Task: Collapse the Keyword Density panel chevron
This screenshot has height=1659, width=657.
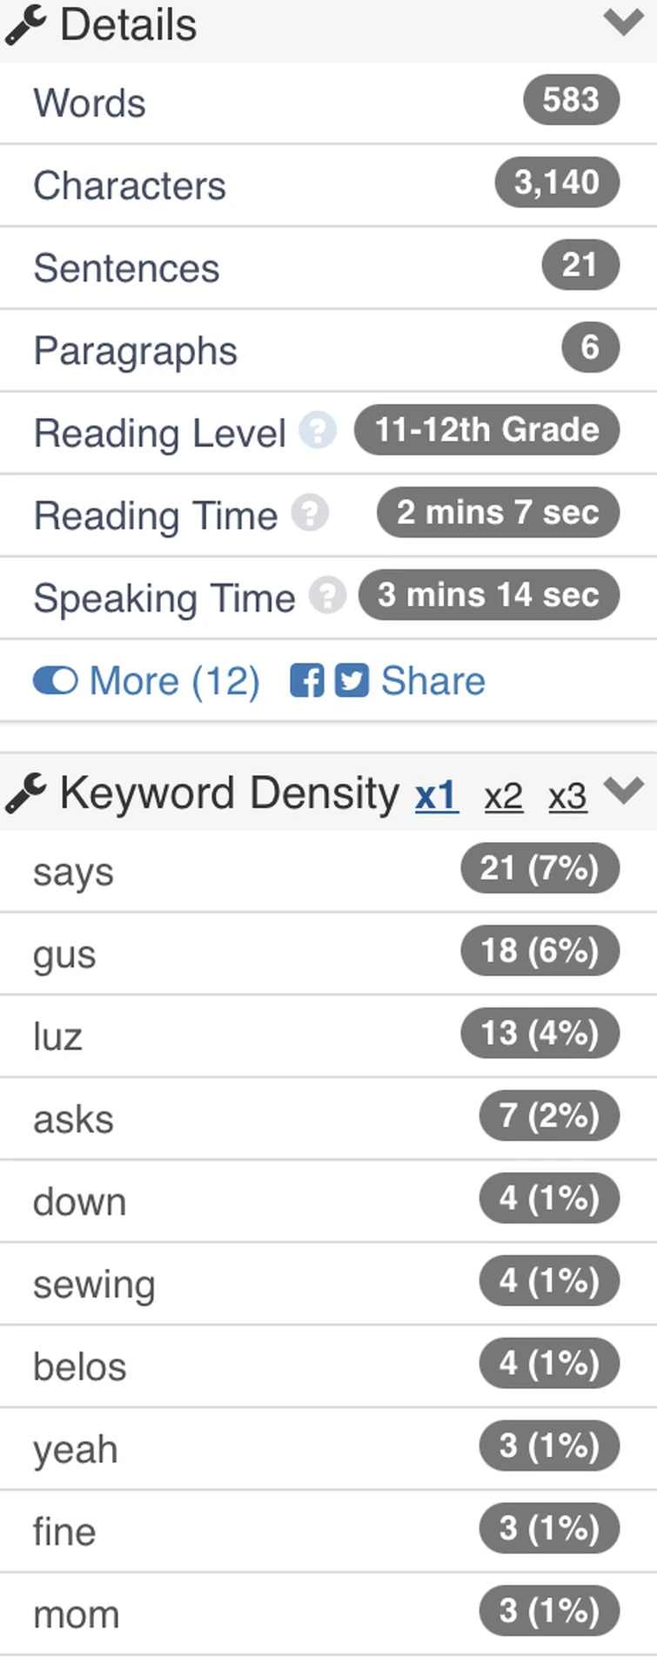Action: (623, 791)
